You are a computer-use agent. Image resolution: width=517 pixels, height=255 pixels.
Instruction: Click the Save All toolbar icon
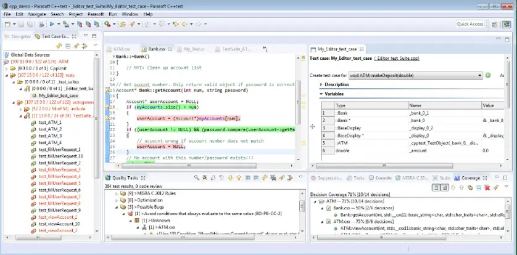[x=30, y=24]
